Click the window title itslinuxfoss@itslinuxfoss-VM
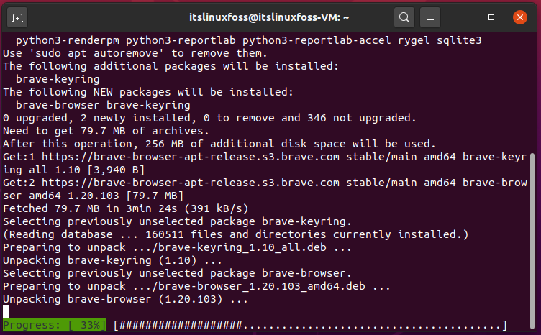 pyautogui.click(x=269, y=17)
